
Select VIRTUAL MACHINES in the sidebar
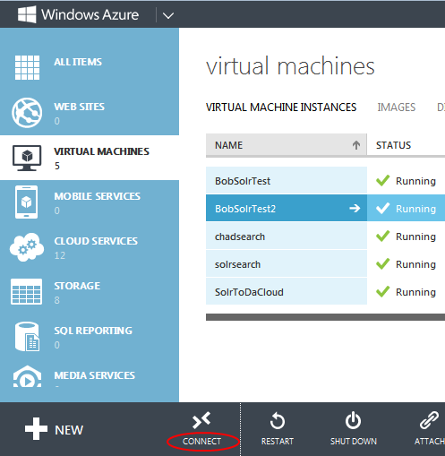pyautogui.click(x=90, y=158)
